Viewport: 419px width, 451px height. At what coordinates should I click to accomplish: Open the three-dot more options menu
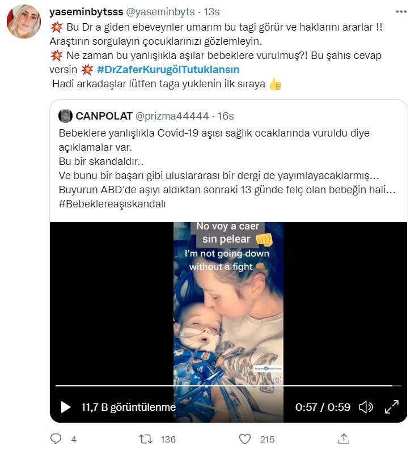tap(401, 12)
